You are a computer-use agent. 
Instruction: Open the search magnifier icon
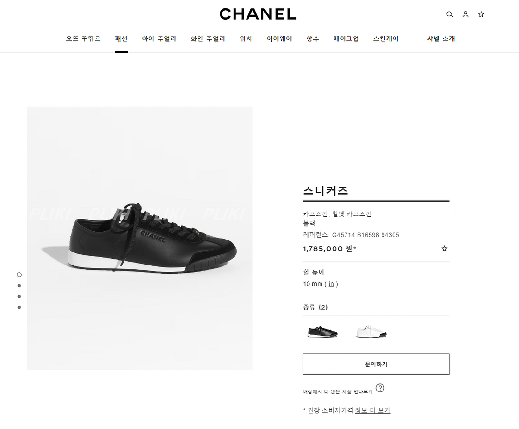pos(449,14)
